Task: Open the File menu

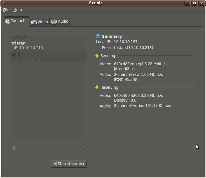Action: (x=6, y=10)
